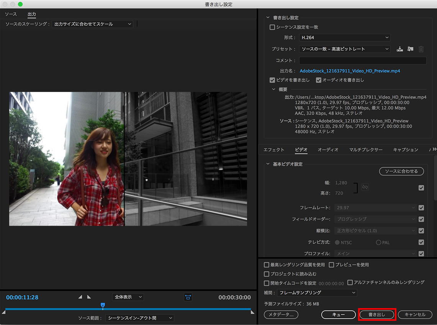Enable 開始タイムコードを設定 checkbox

point(267,283)
